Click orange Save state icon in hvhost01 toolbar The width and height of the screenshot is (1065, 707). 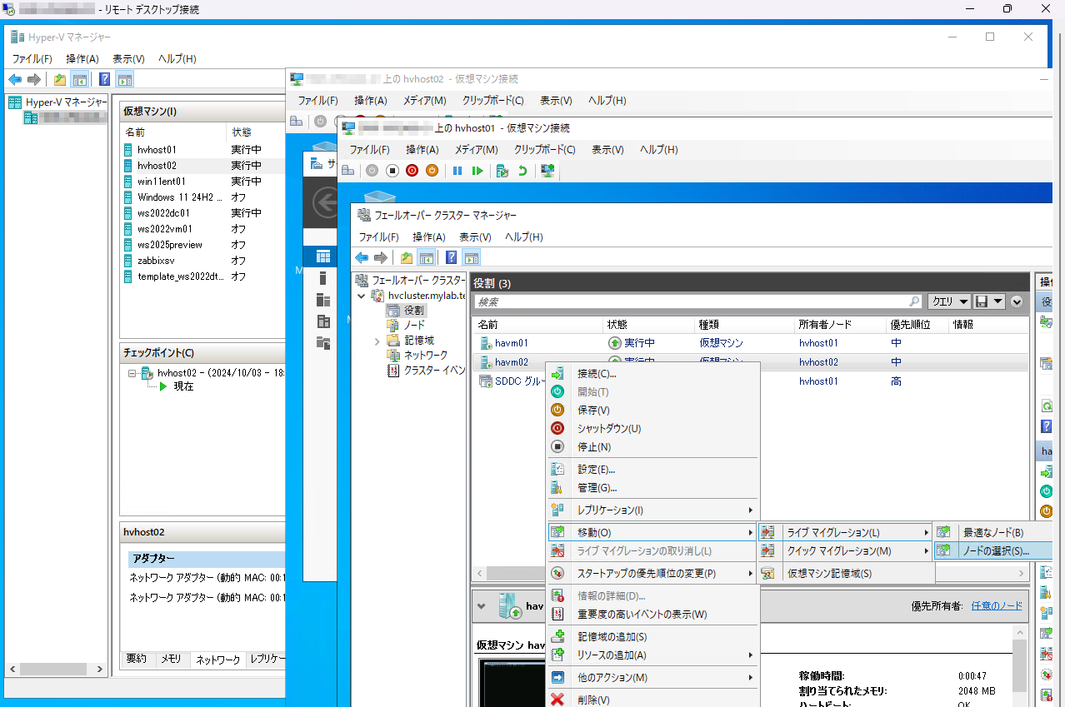pos(432,171)
